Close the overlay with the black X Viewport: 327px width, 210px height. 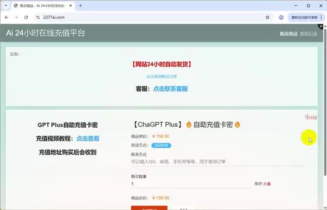[321, 26]
